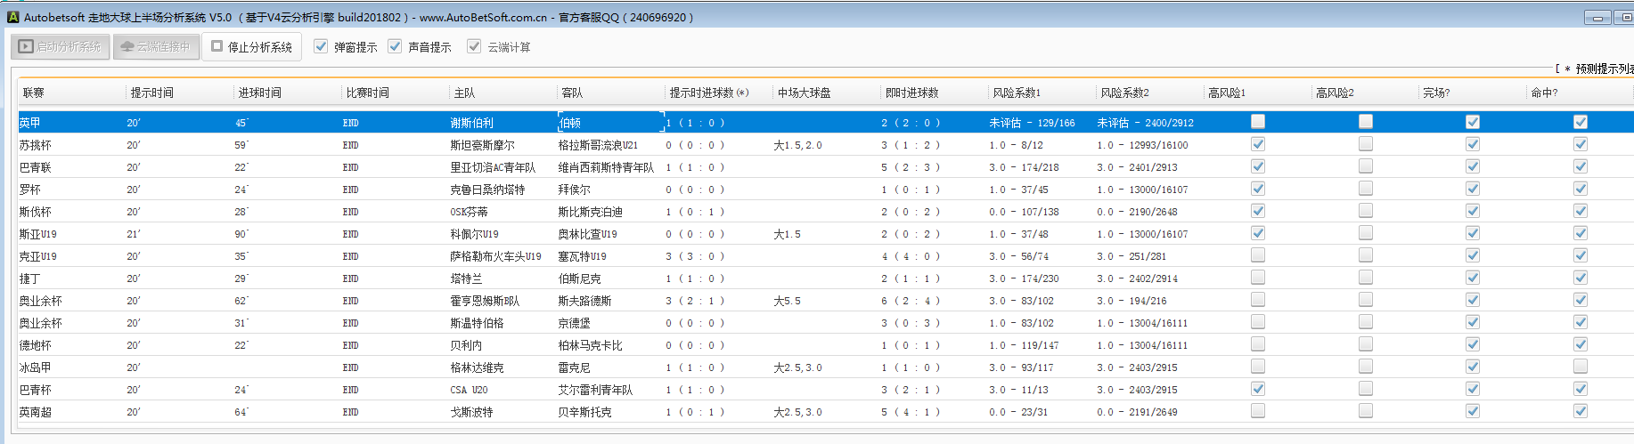Image resolution: width=1634 pixels, height=444 pixels.
Task: Toggle the 云端计算 checkbox
Action: coord(474,46)
